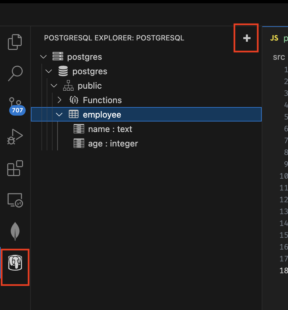This screenshot has width=288, height=310.
Task: Click line number 10 in editor gutter
Action: (283, 176)
